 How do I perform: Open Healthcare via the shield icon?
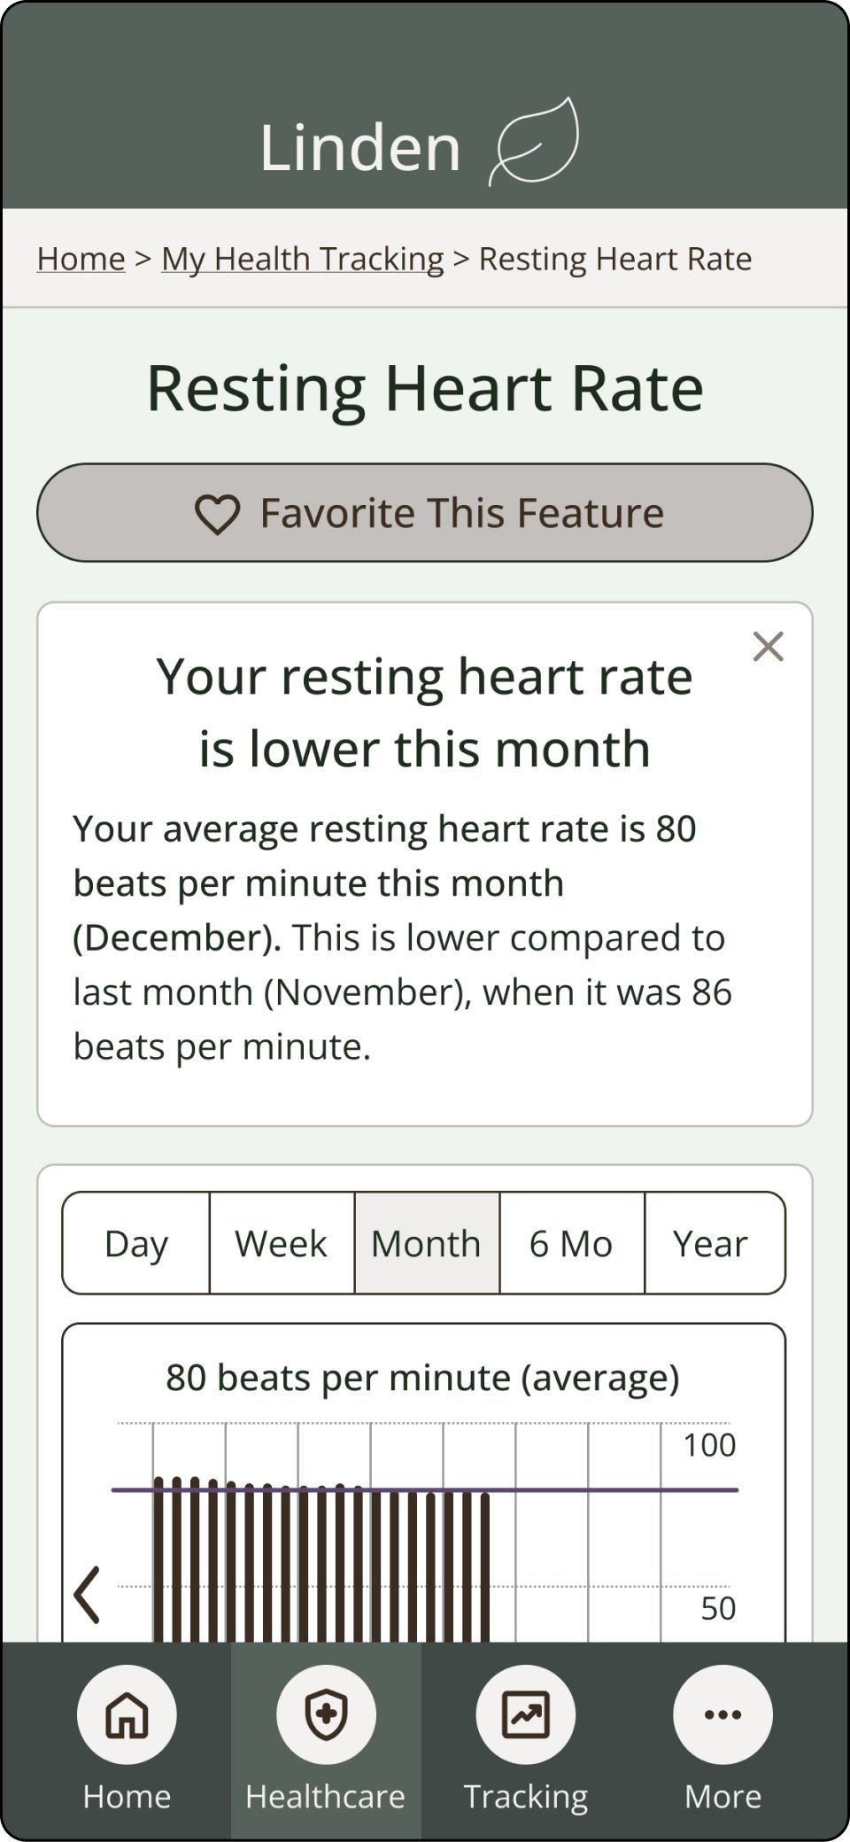326,1714
